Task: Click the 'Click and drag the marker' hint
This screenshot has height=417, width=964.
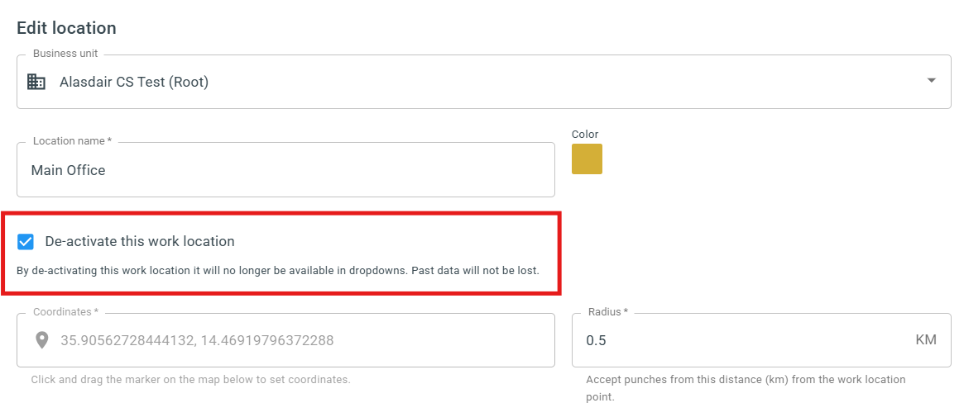Action: click(x=190, y=380)
